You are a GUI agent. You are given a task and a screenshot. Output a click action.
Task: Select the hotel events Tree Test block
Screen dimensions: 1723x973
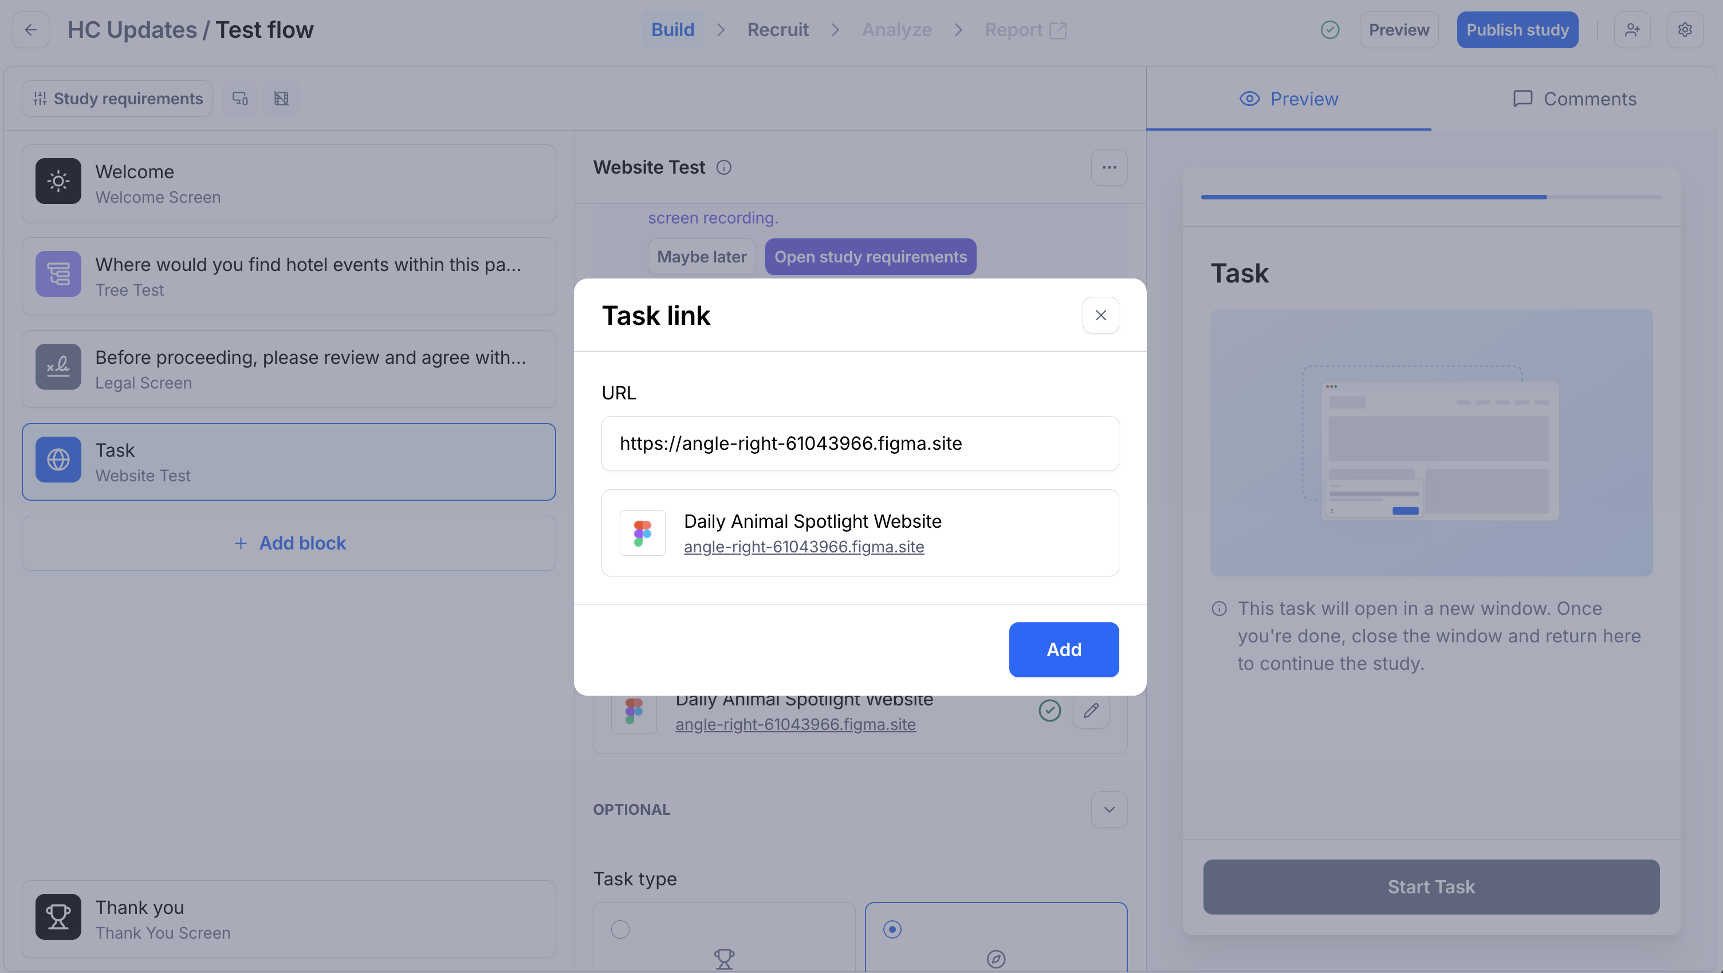coord(289,276)
